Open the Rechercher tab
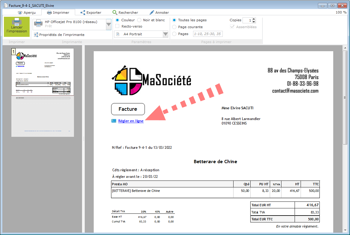The width and height of the screenshot is (350, 235). [125, 13]
